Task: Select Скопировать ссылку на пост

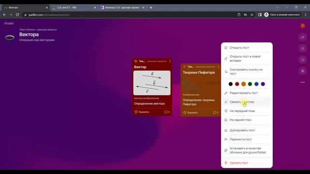Action: tap(247, 72)
